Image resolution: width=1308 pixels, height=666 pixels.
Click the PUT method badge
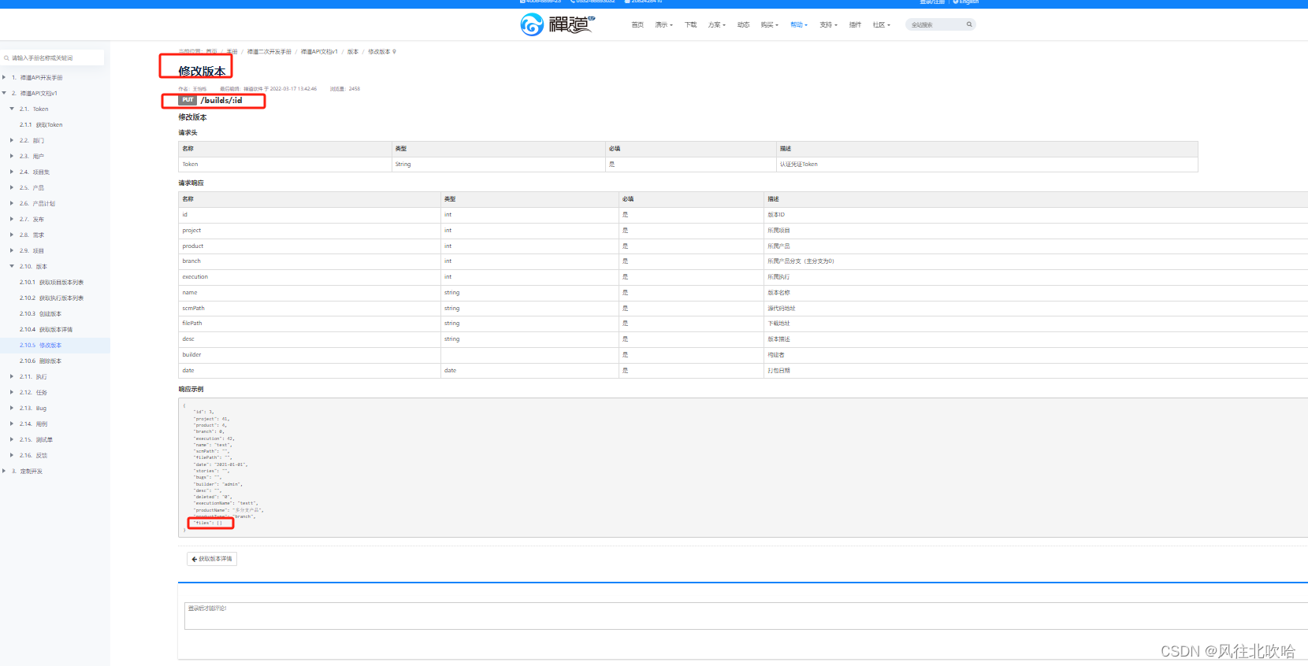pyautogui.click(x=188, y=101)
